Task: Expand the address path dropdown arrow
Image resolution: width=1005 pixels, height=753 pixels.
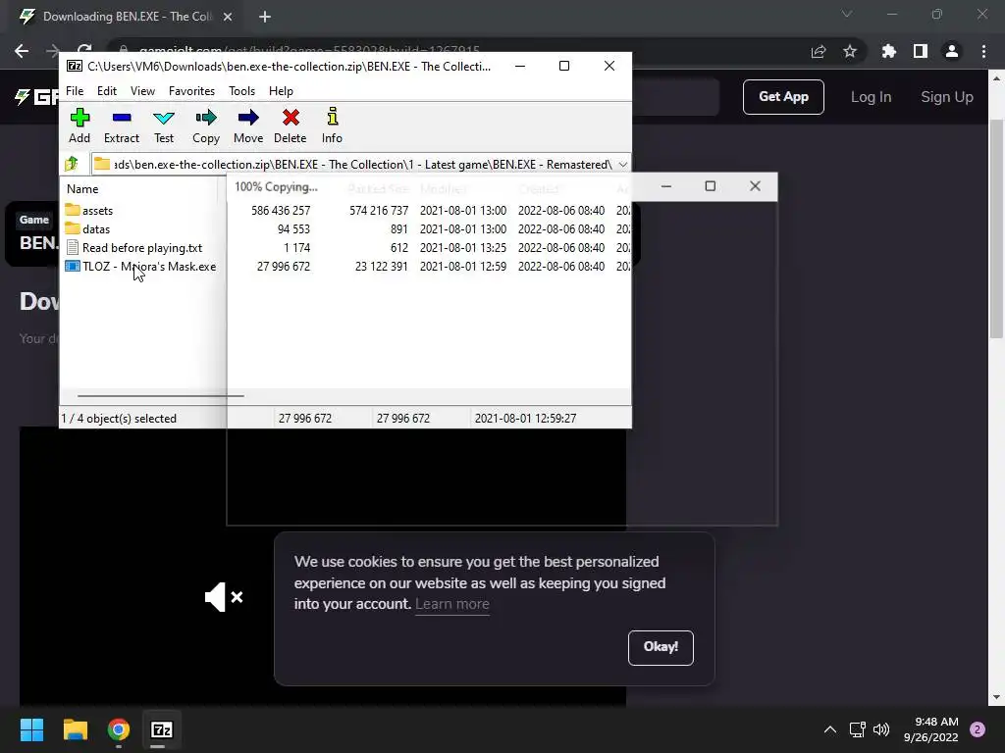Action: [x=622, y=165]
